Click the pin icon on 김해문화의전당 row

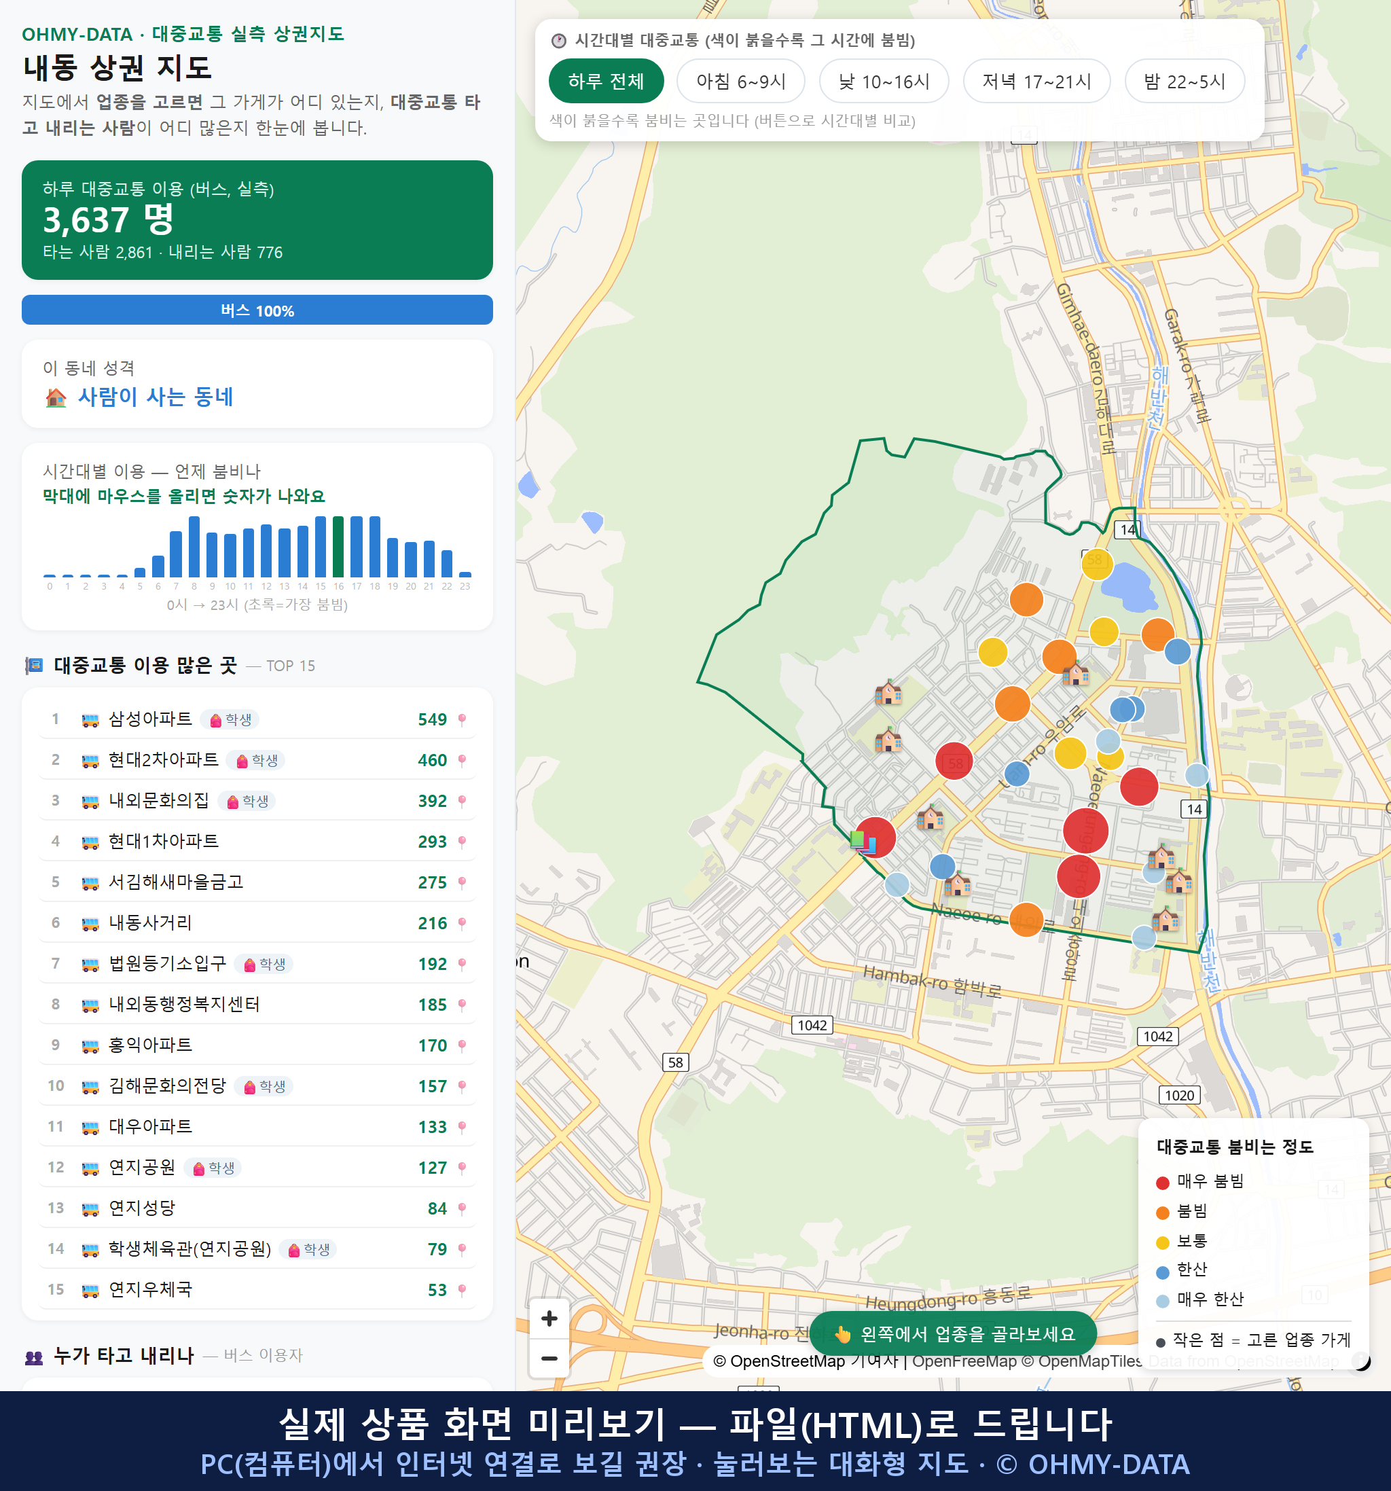tap(462, 1087)
